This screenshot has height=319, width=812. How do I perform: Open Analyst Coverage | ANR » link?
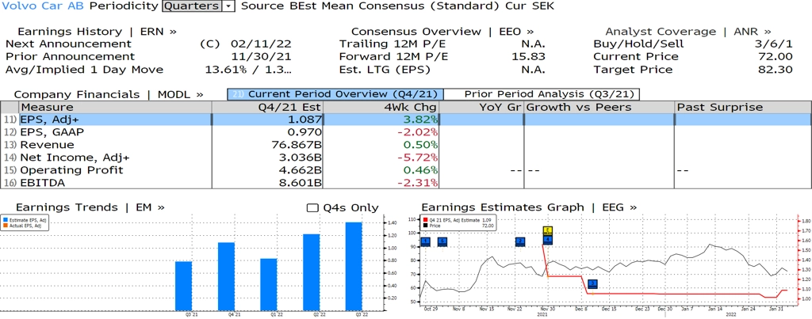click(688, 32)
